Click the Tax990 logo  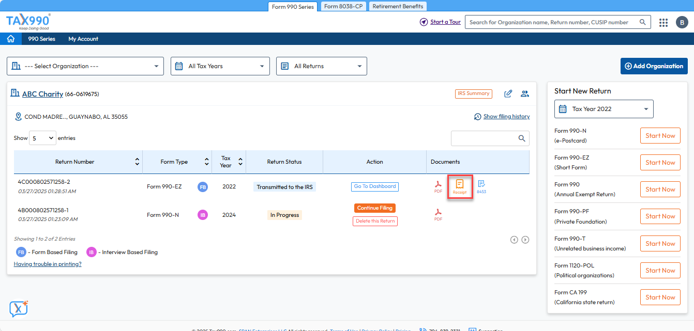coord(28,22)
